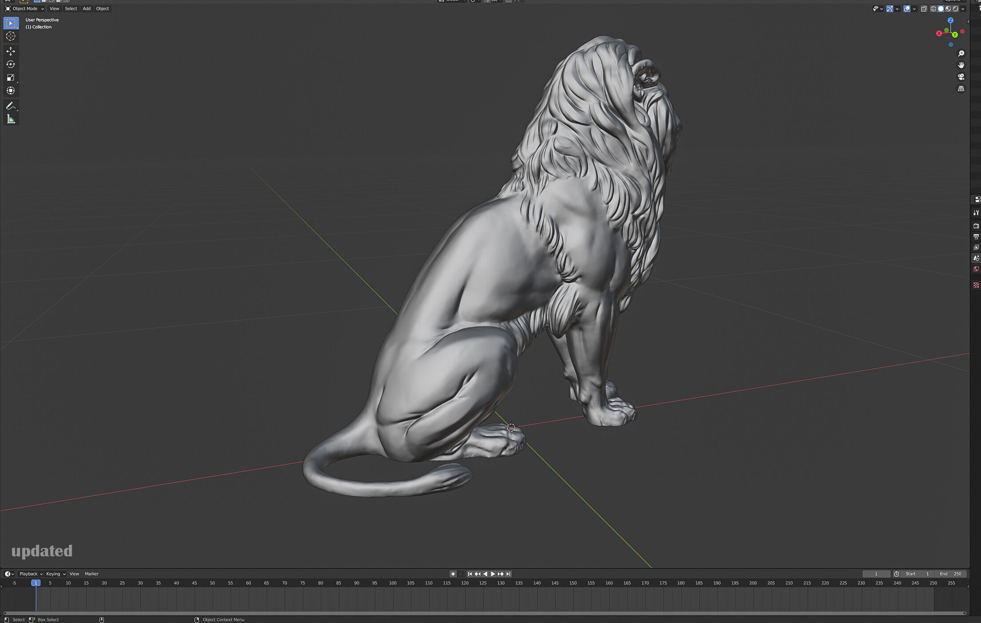Screen dimensions: 981x623
Task: Click the Marker button in timeline
Action: [91, 574]
